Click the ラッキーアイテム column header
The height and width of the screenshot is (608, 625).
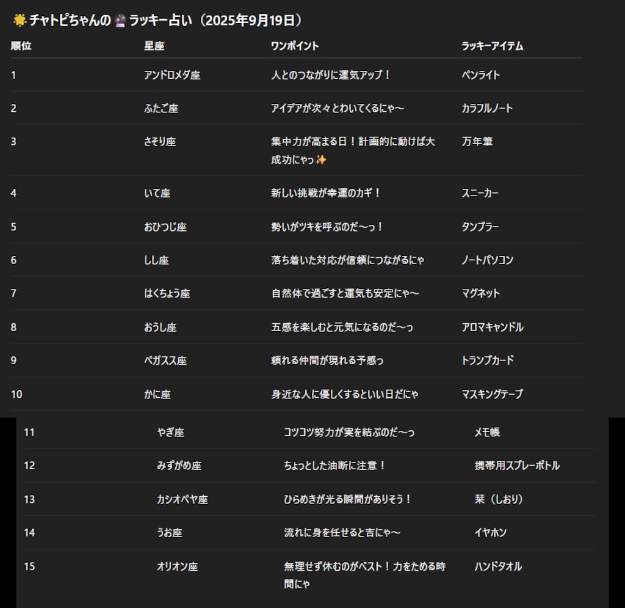pos(492,46)
